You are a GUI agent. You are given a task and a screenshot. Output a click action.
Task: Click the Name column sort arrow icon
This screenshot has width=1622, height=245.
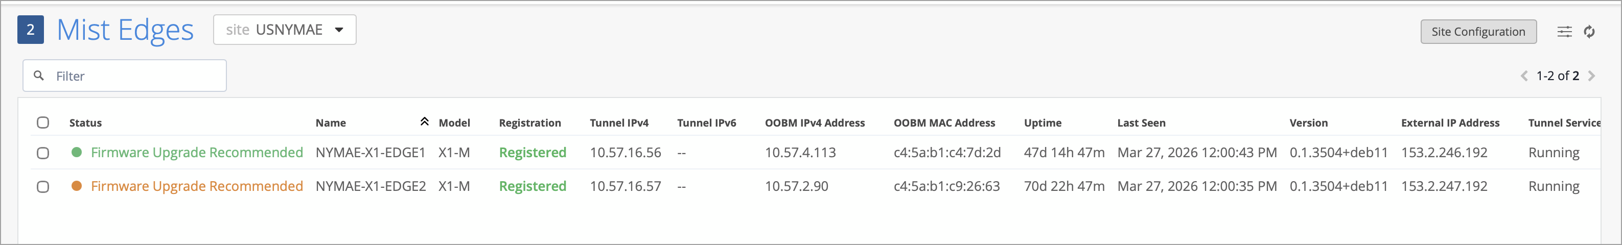424,122
